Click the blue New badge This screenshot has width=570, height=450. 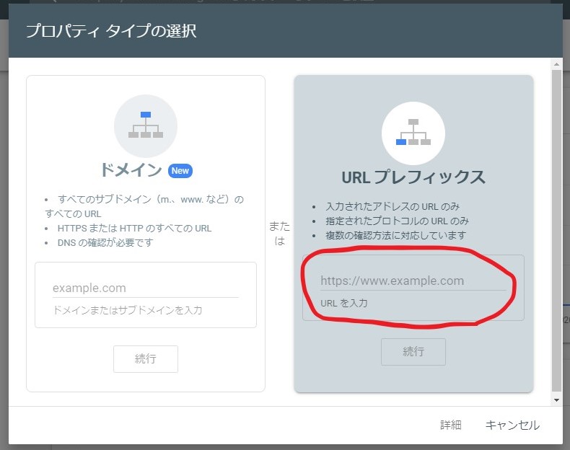tap(180, 171)
